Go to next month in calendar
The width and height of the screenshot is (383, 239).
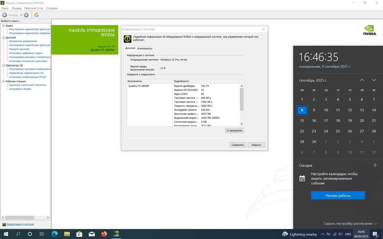(374, 80)
